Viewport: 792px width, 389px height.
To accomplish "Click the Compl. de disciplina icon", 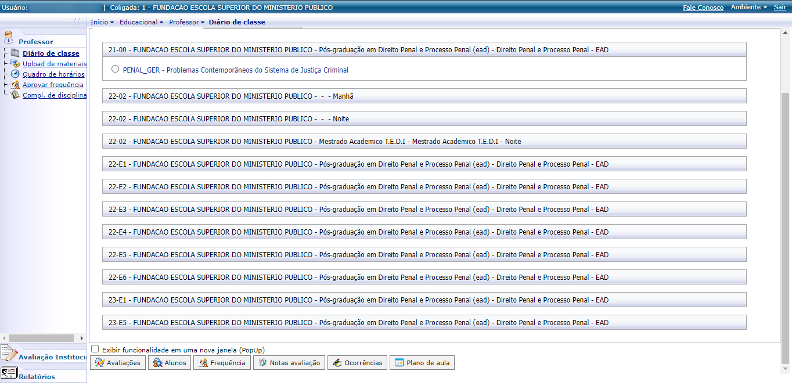I will click(x=16, y=95).
